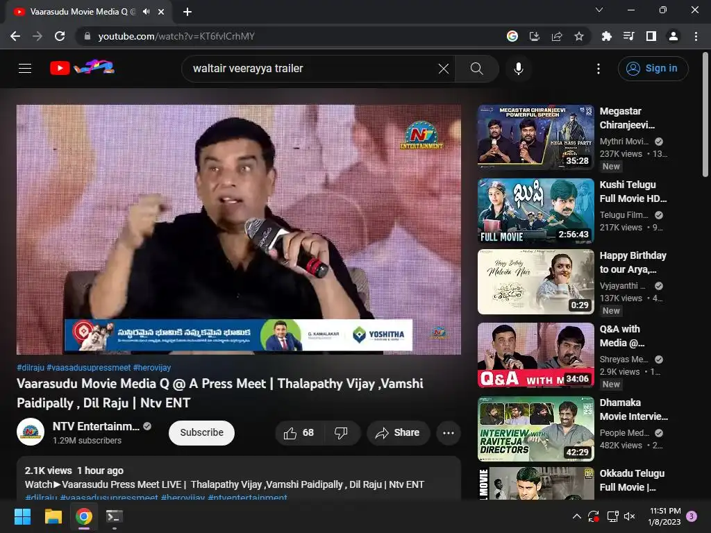This screenshot has height=533, width=711.
Task: Focus the address bar URL
Action: (176, 36)
